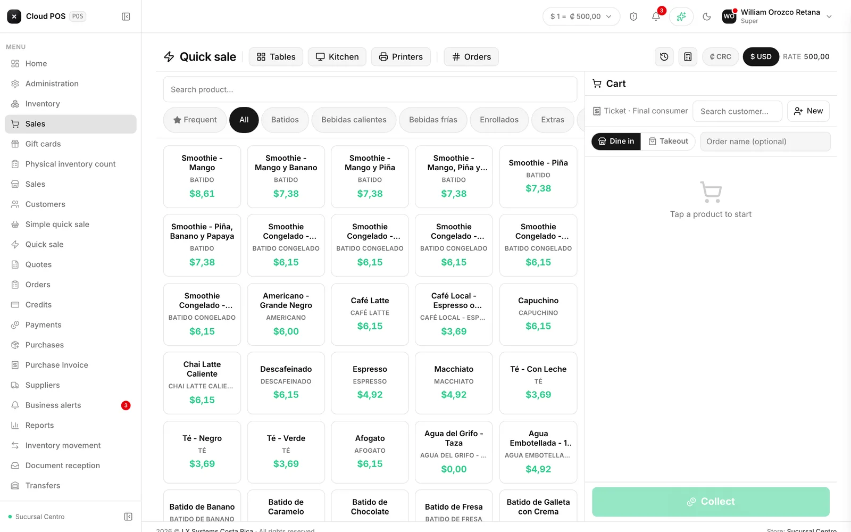Select the Batidos category tab
Viewport: 851px width, 532px height.
pyautogui.click(x=285, y=120)
